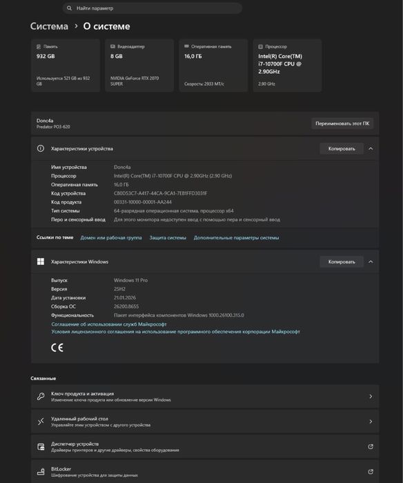
Task: Click the storage disk icon in Память card
Action: click(x=39, y=46)
